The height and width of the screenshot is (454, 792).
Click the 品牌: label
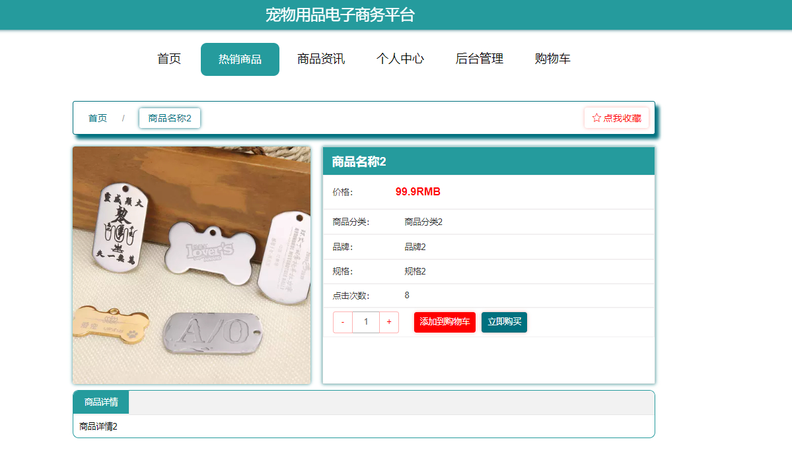click(342, 247)
